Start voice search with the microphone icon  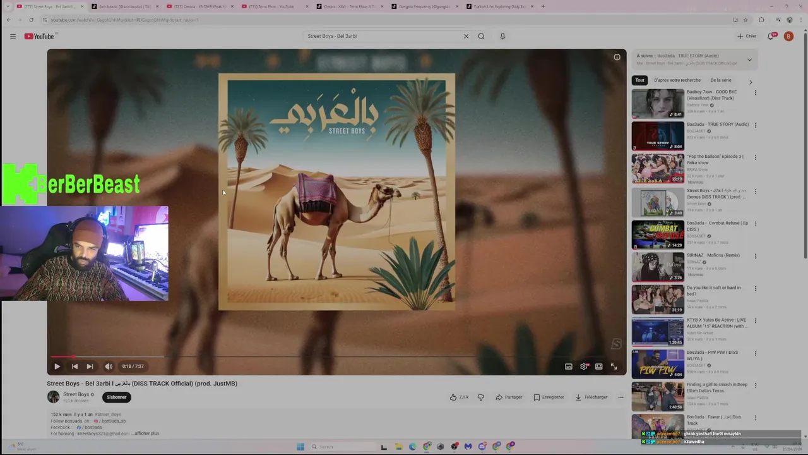pyautogui.click(x=502, y=36)
